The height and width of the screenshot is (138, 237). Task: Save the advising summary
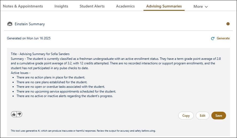point(219,116)
